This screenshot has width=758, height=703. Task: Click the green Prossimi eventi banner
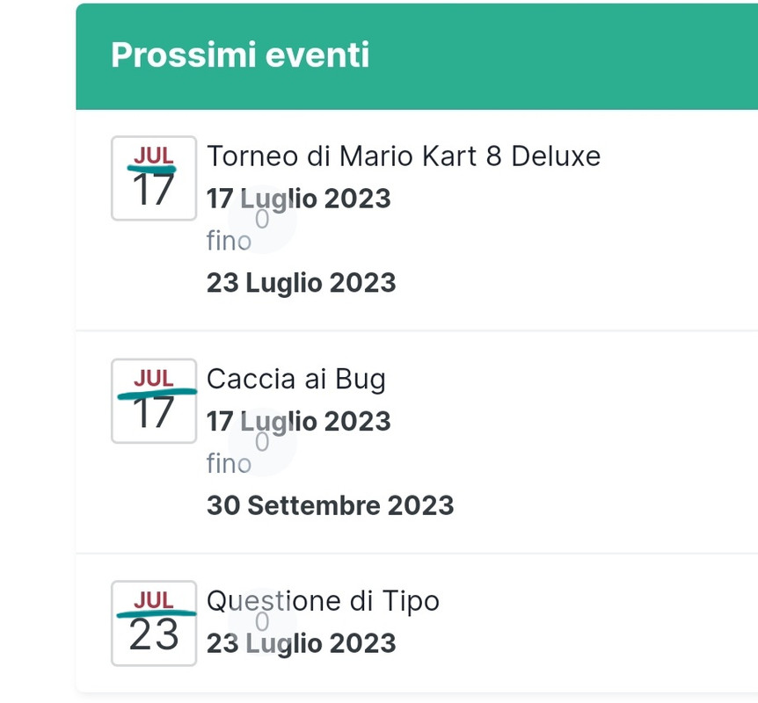(417, 56)
